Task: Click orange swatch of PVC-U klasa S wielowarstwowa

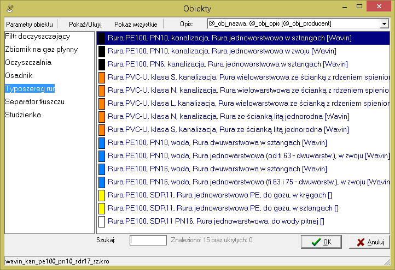Action: click(x=102, y=77)
